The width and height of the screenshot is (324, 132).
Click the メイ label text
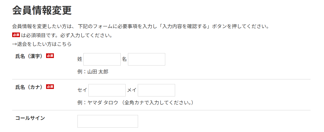pos(132,90)
